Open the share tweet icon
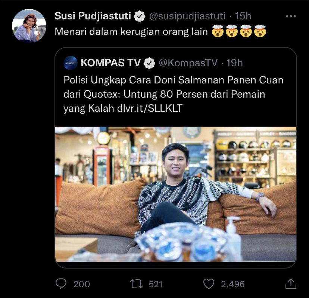Viewport: 309px width, 298px height. 291,284
